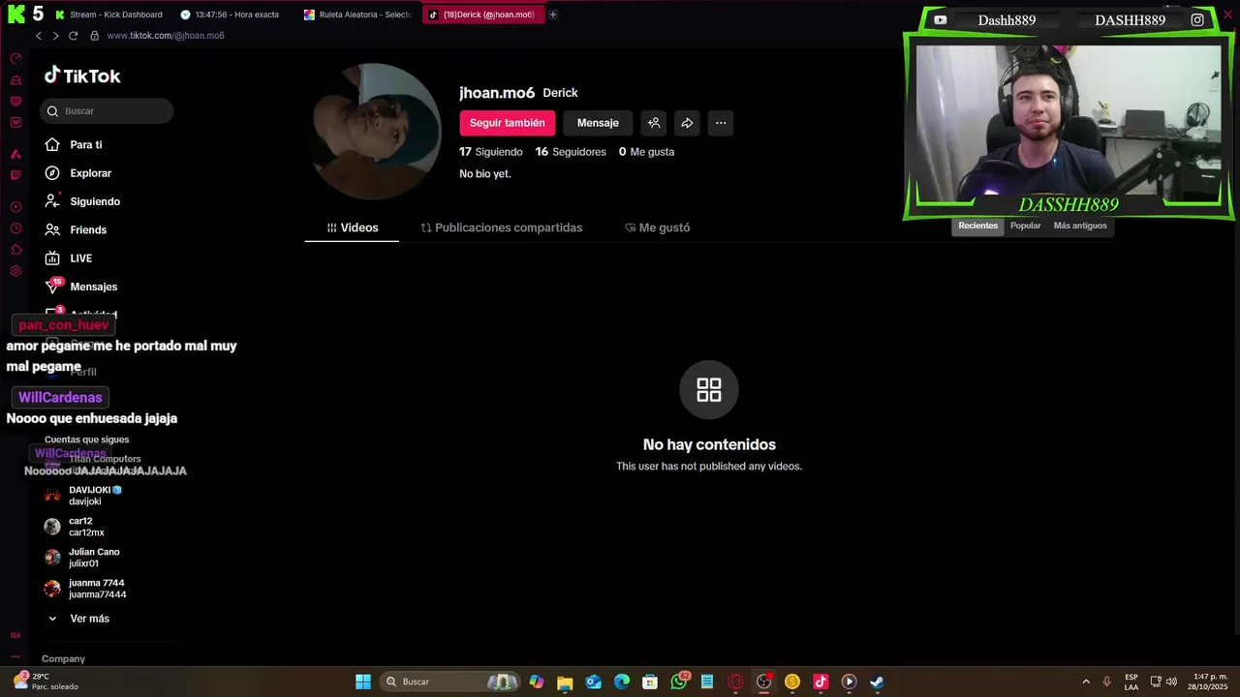Viewport: 1240px width, 697px height.
Task: Open car12 followed account
Action: click(x=75, y=527)
